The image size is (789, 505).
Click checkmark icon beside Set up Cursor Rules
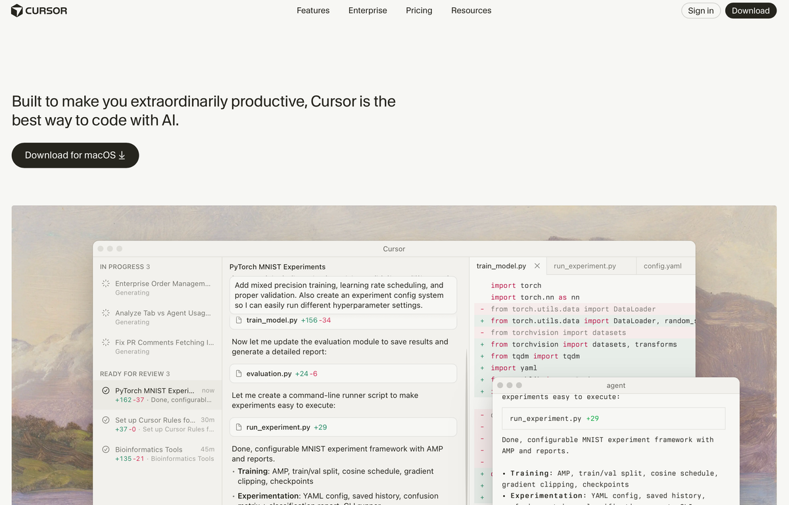click(x=106, y=420)
